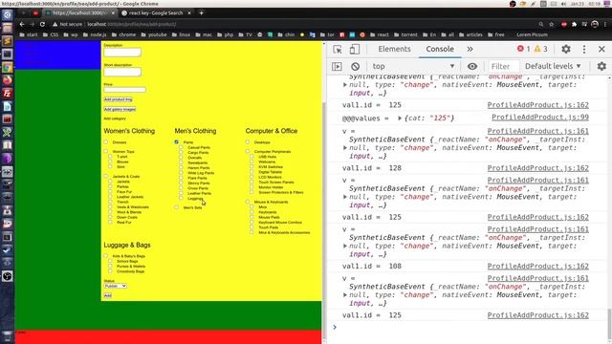
Task: Expand the SyntheticBaseEvent above vall.id = 128
Action: coord(345,148)
